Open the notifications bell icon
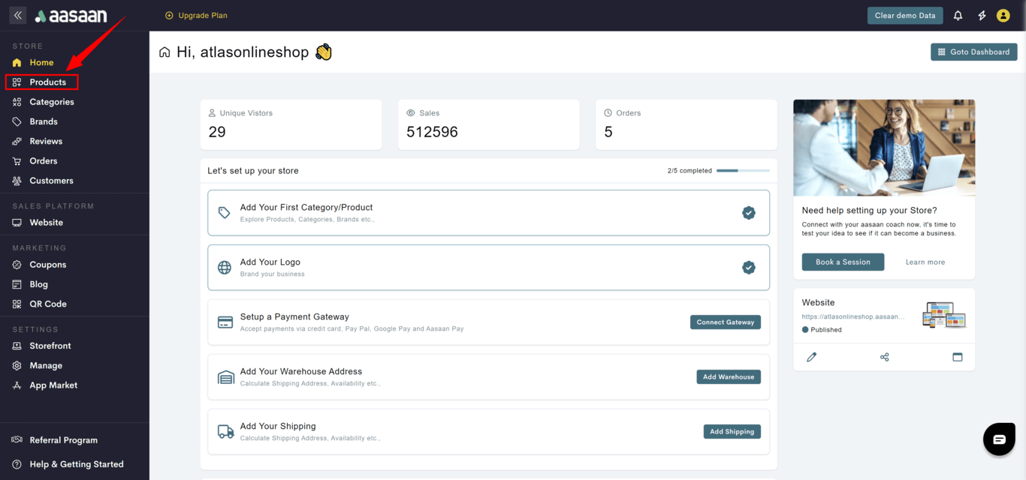Viewport: 1026px width, 480px height. tap(958, 15)
